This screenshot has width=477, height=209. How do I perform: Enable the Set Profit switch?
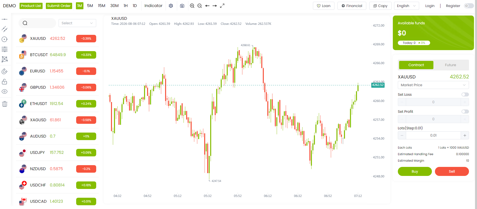pos(465,112)
